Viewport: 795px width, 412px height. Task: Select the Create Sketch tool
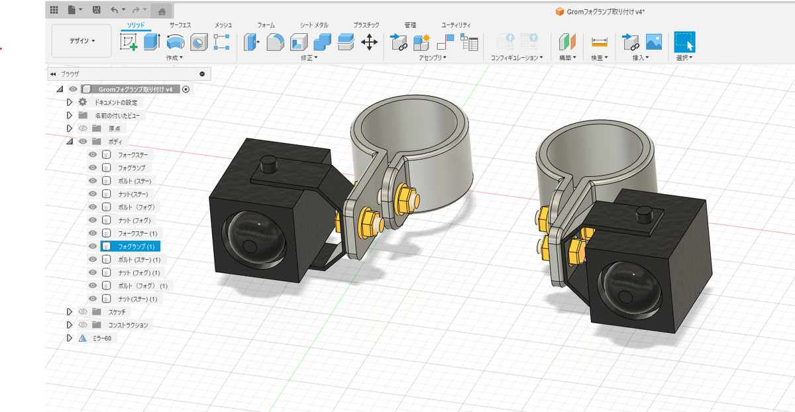[129, 42]
